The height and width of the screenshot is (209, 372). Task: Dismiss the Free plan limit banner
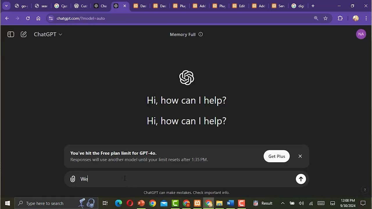(300, 156)
